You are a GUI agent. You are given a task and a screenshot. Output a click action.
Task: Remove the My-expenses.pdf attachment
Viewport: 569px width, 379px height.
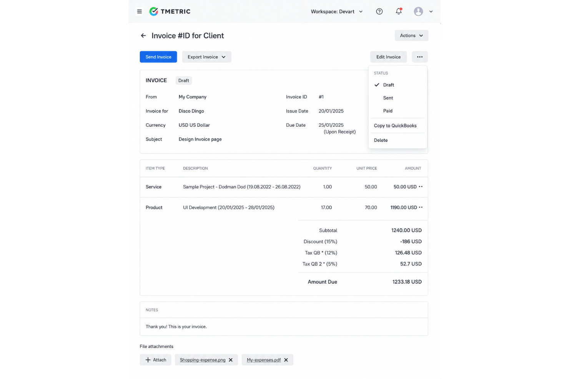(x=286, y=360)
